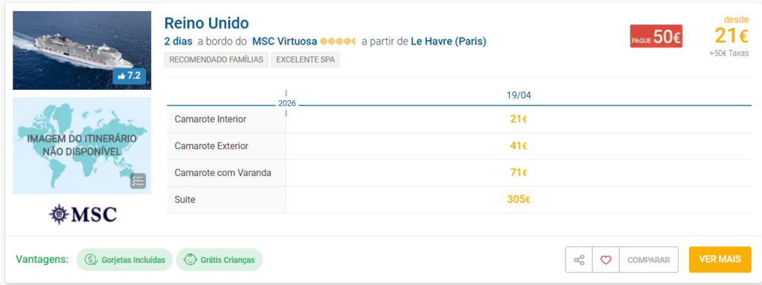Click the red PAGUE 50€ promotion badge
Image resolution: width=762 pixels, height=285 pixels.
pyautogui.click(x=656, y=36)
